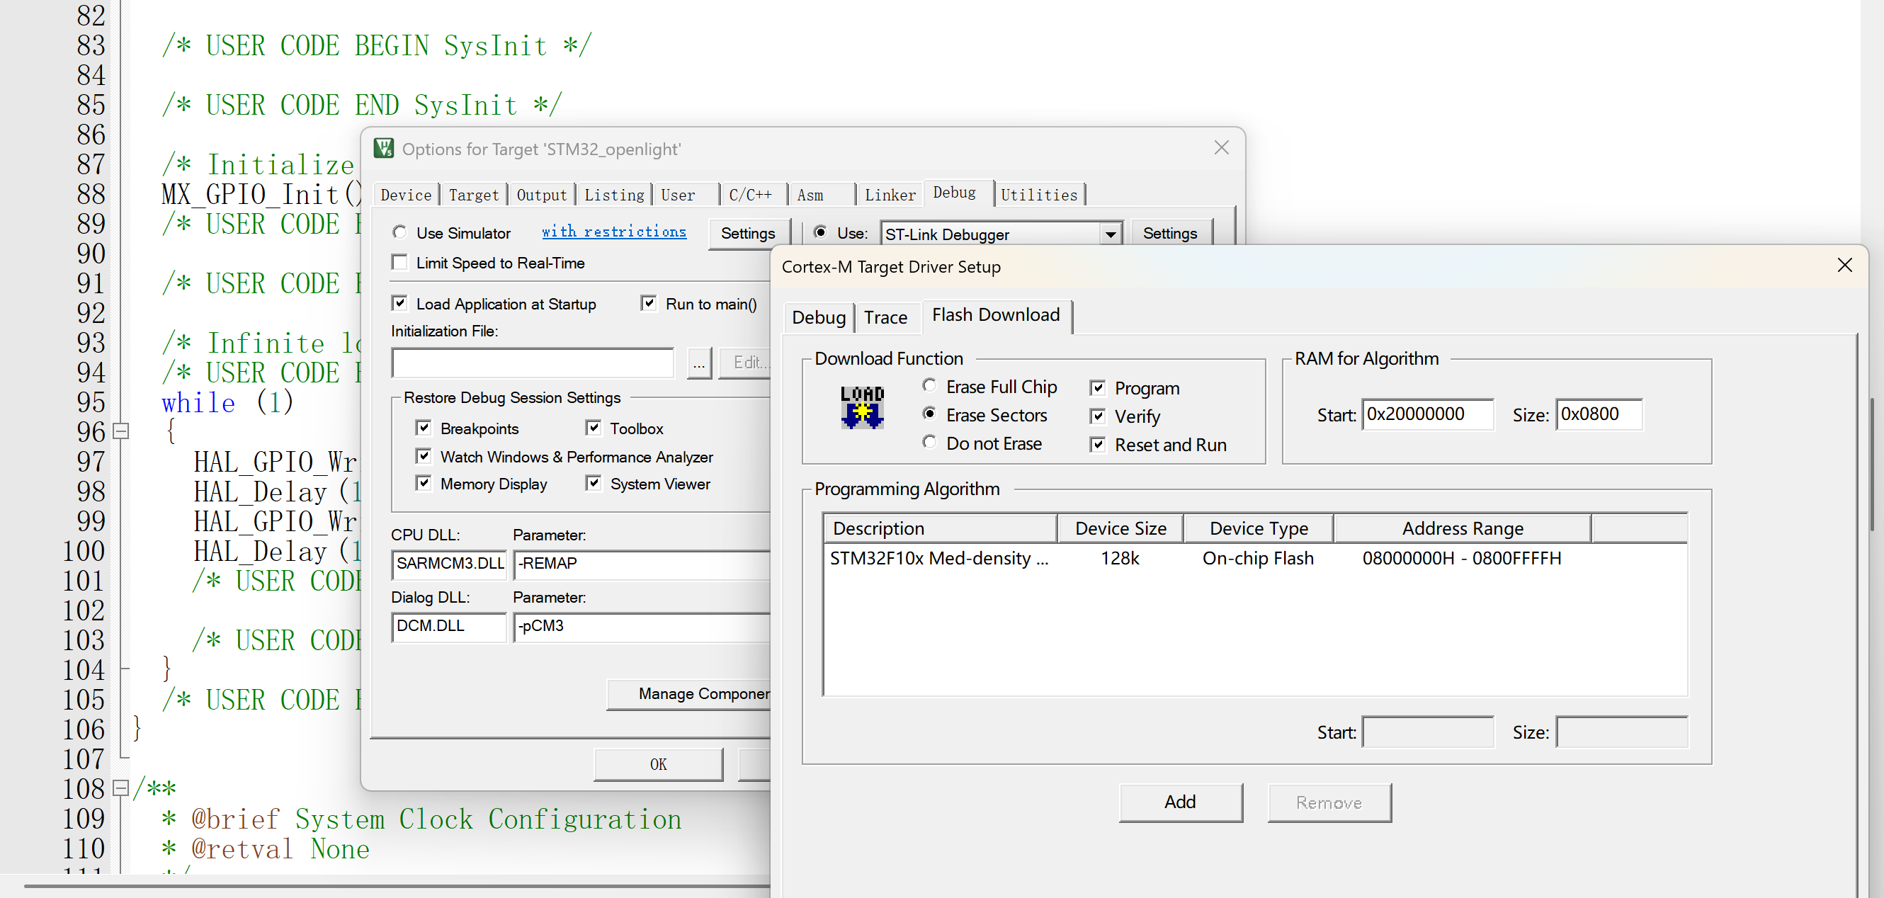The image size is (1884, 898).
Task: Toggle the Program checkbox
Action: pos(1098,387)
